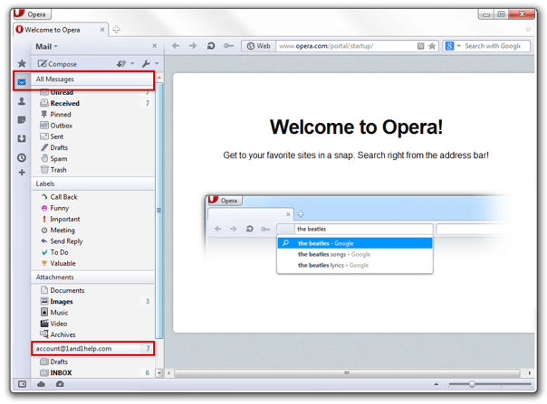
Task: Add a panel with the plus icon in the sidebar
Action: tap(22, 173)
